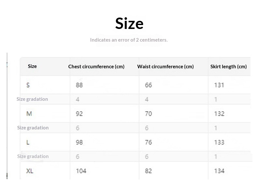Click the L size row label
The width and height of the screenshot is (257, 186).
point(28,142)
